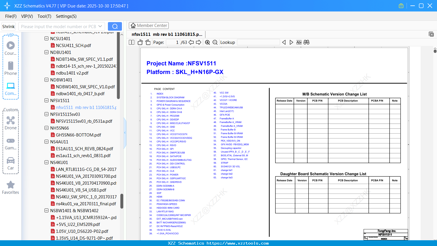This screenshot has width=437, height=246.
Task: Open the Settings(S) menu
Action: click(x=66, y=16)
